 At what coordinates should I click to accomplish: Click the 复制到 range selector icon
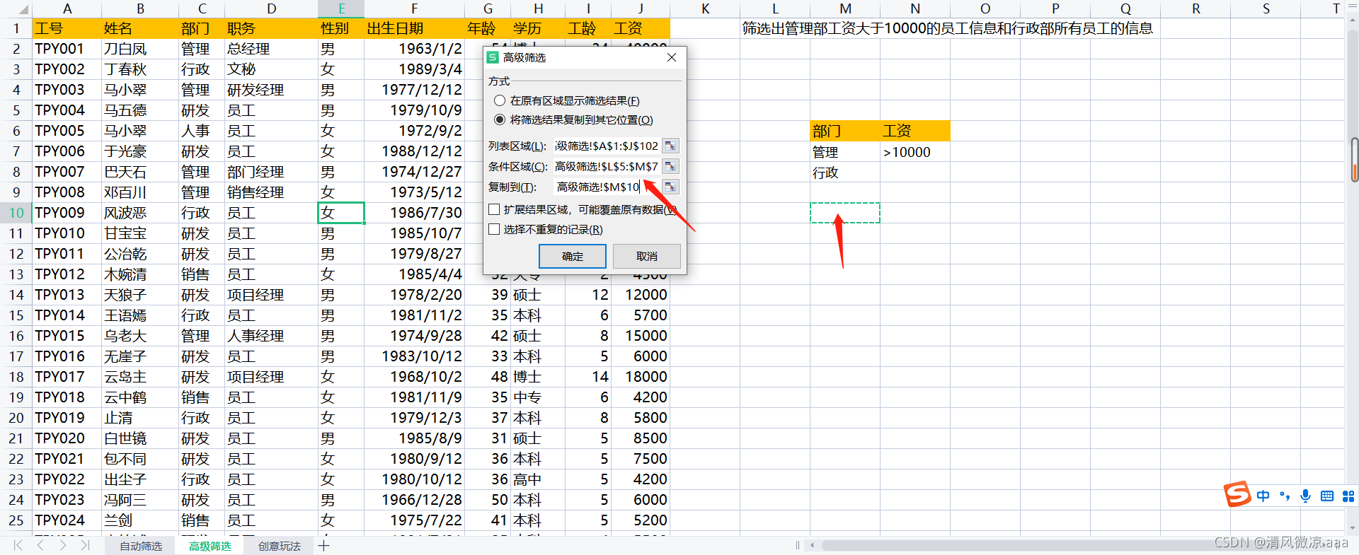pos(670,187)
